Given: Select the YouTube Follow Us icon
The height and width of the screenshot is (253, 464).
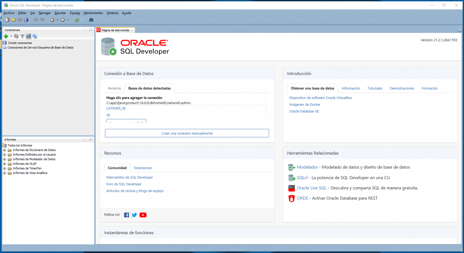Looking at the screenshot, I should point(143,215).
